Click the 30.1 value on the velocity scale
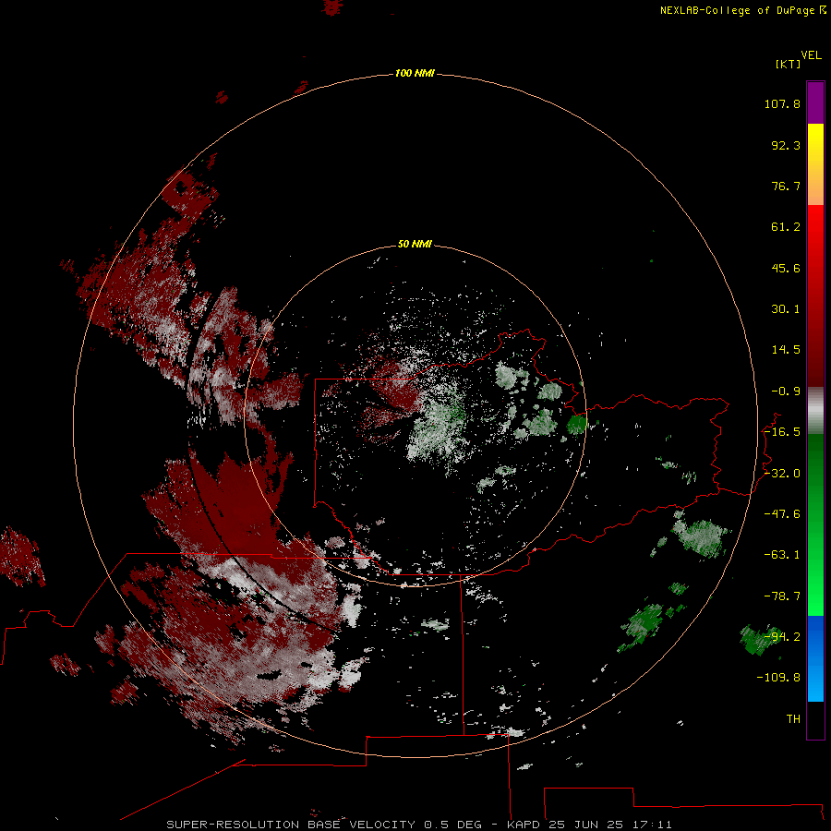The height and width of the screenshot is (831, 831). pyautogui.click(x=786, y=309)
